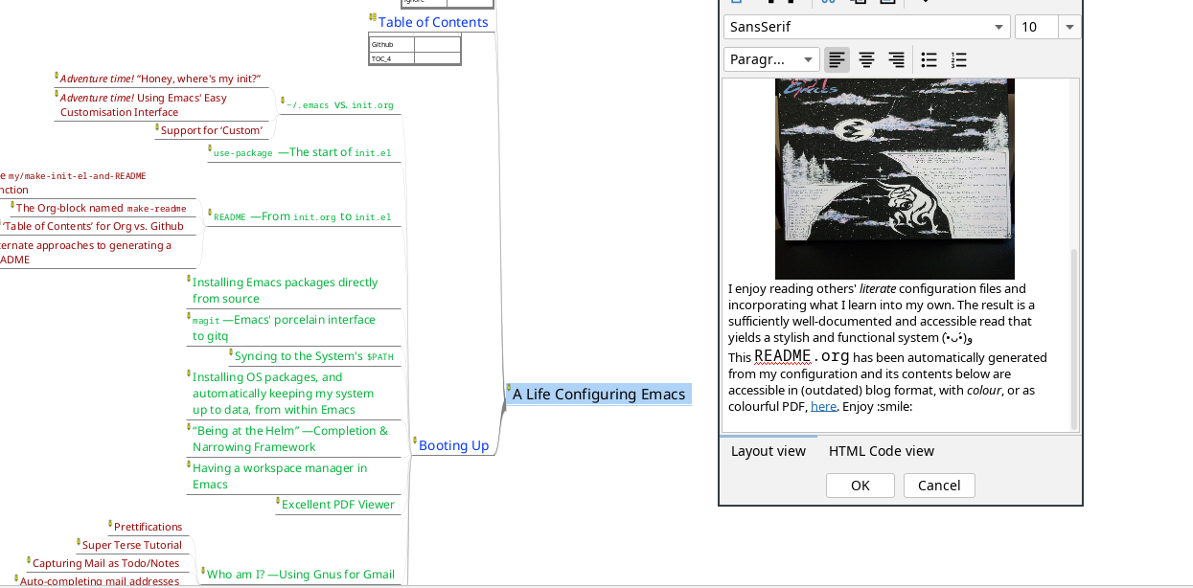This screenshot has height=588, width=1193.
Task: Select Who am I? —Using Gnus for Gmail
Action: coord(301,575)
